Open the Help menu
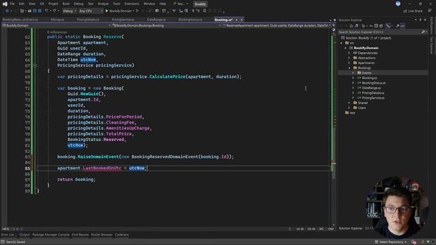 163,4
